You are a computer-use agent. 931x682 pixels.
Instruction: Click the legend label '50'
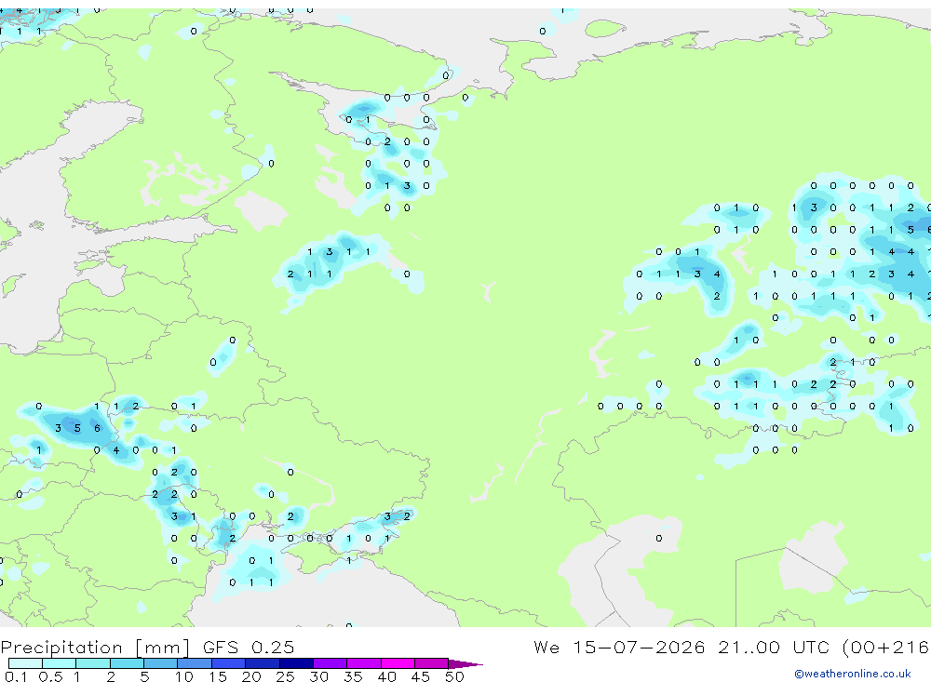click(454, 676)
